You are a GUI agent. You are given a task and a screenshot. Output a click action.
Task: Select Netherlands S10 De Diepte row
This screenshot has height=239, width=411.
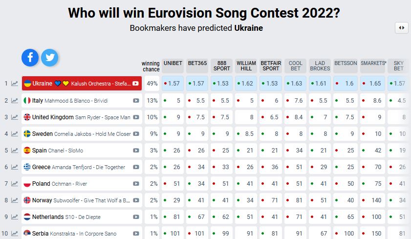(73, 217)
